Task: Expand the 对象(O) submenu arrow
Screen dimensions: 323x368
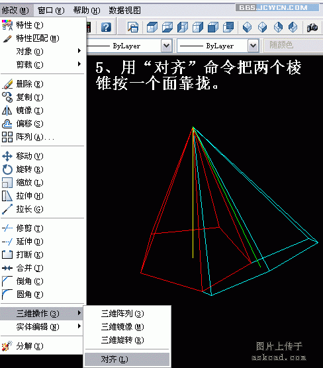Action: pyautogui.click(x=79, y=51)
